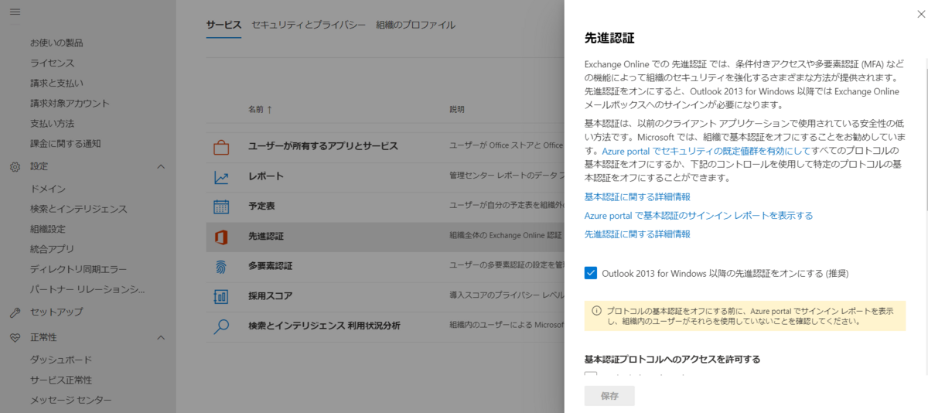This screenshot has width=928, height=413.
Task: Click the calendar icon for 予定表
Action: (221, 206)
